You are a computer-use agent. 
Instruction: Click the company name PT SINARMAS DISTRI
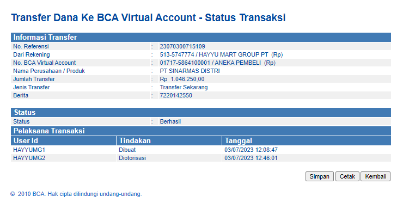coord(190,71)
